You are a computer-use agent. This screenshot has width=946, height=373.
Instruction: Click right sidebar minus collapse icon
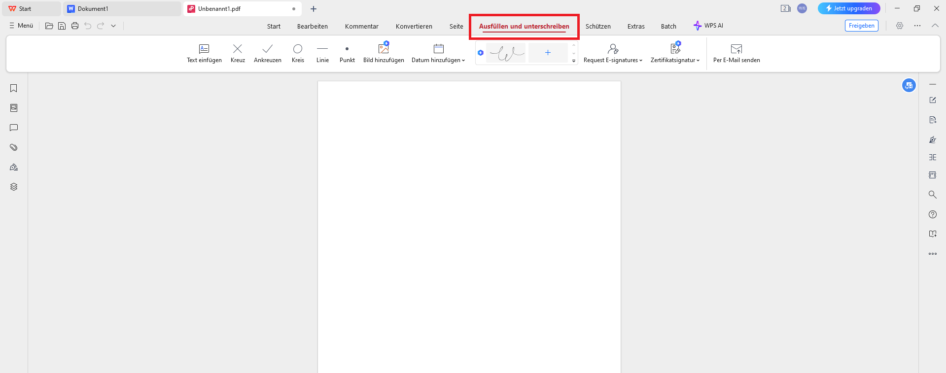pos(933,84)
